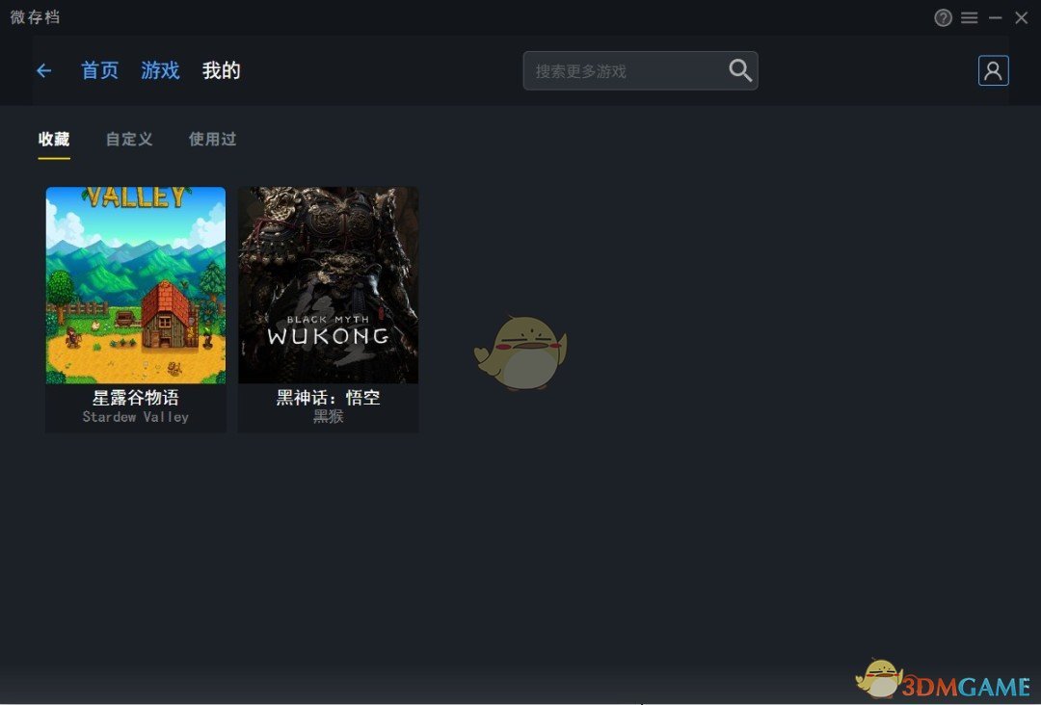
Task: Switch to the 游戏 section
Action: click(x=160, y=70)
